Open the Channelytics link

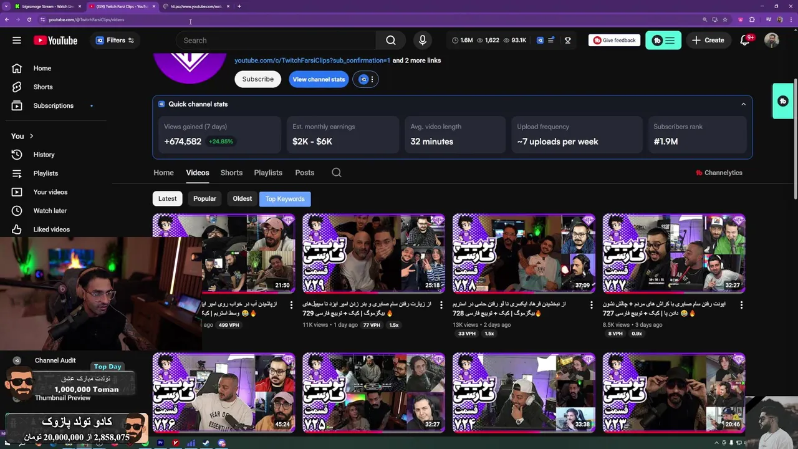(719, 173)
